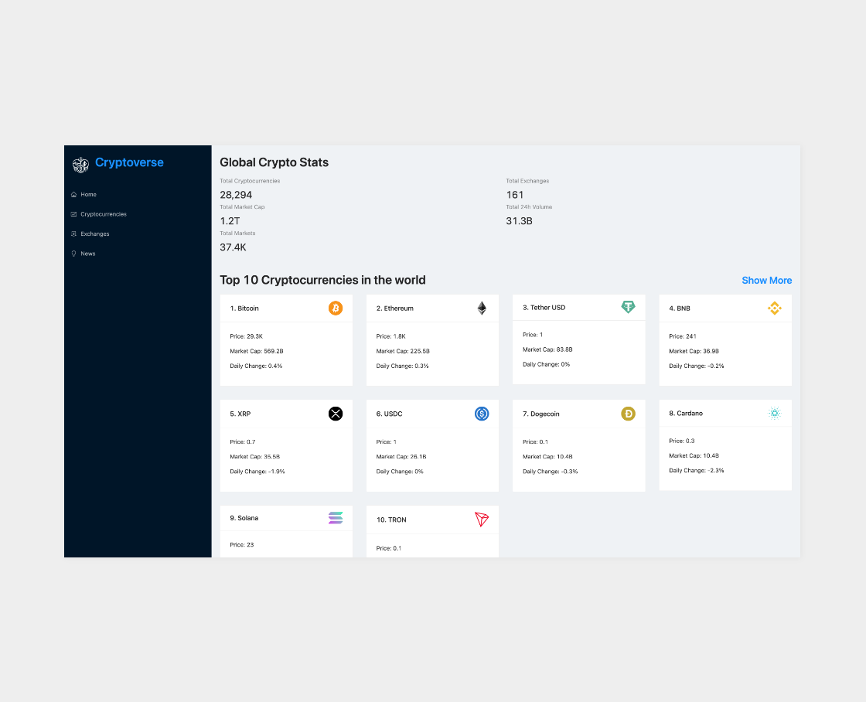
Task: Click the Tether USD logo icon
Action: (x=628, y=307)
